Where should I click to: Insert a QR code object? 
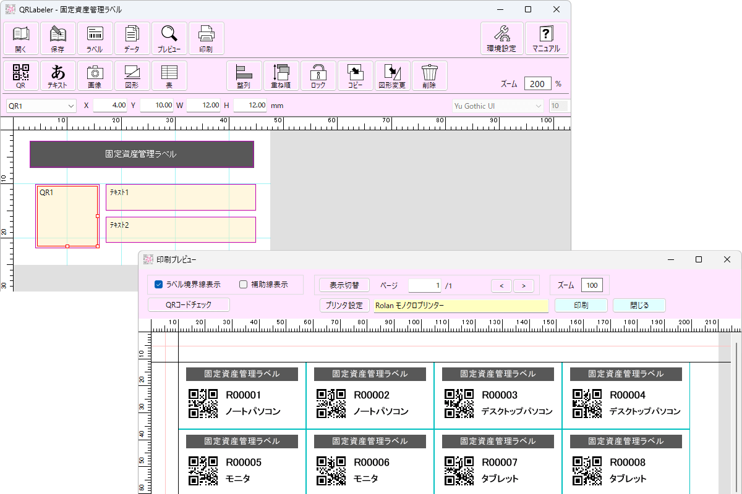pyautogui.click(x=21, y=76)
